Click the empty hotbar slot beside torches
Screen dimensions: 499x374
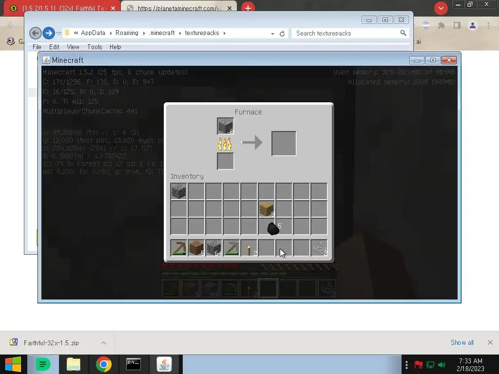267,248
